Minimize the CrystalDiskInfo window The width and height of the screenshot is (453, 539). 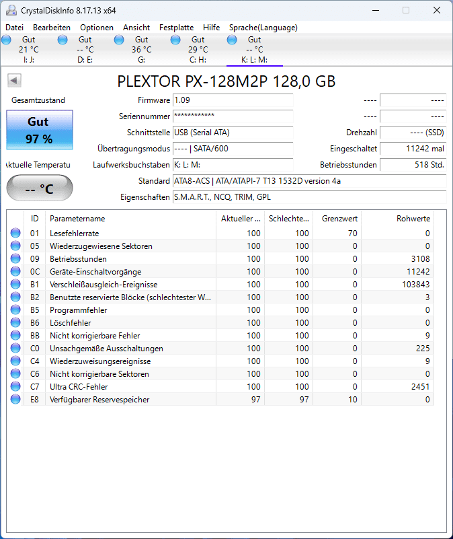pos(376,10)
